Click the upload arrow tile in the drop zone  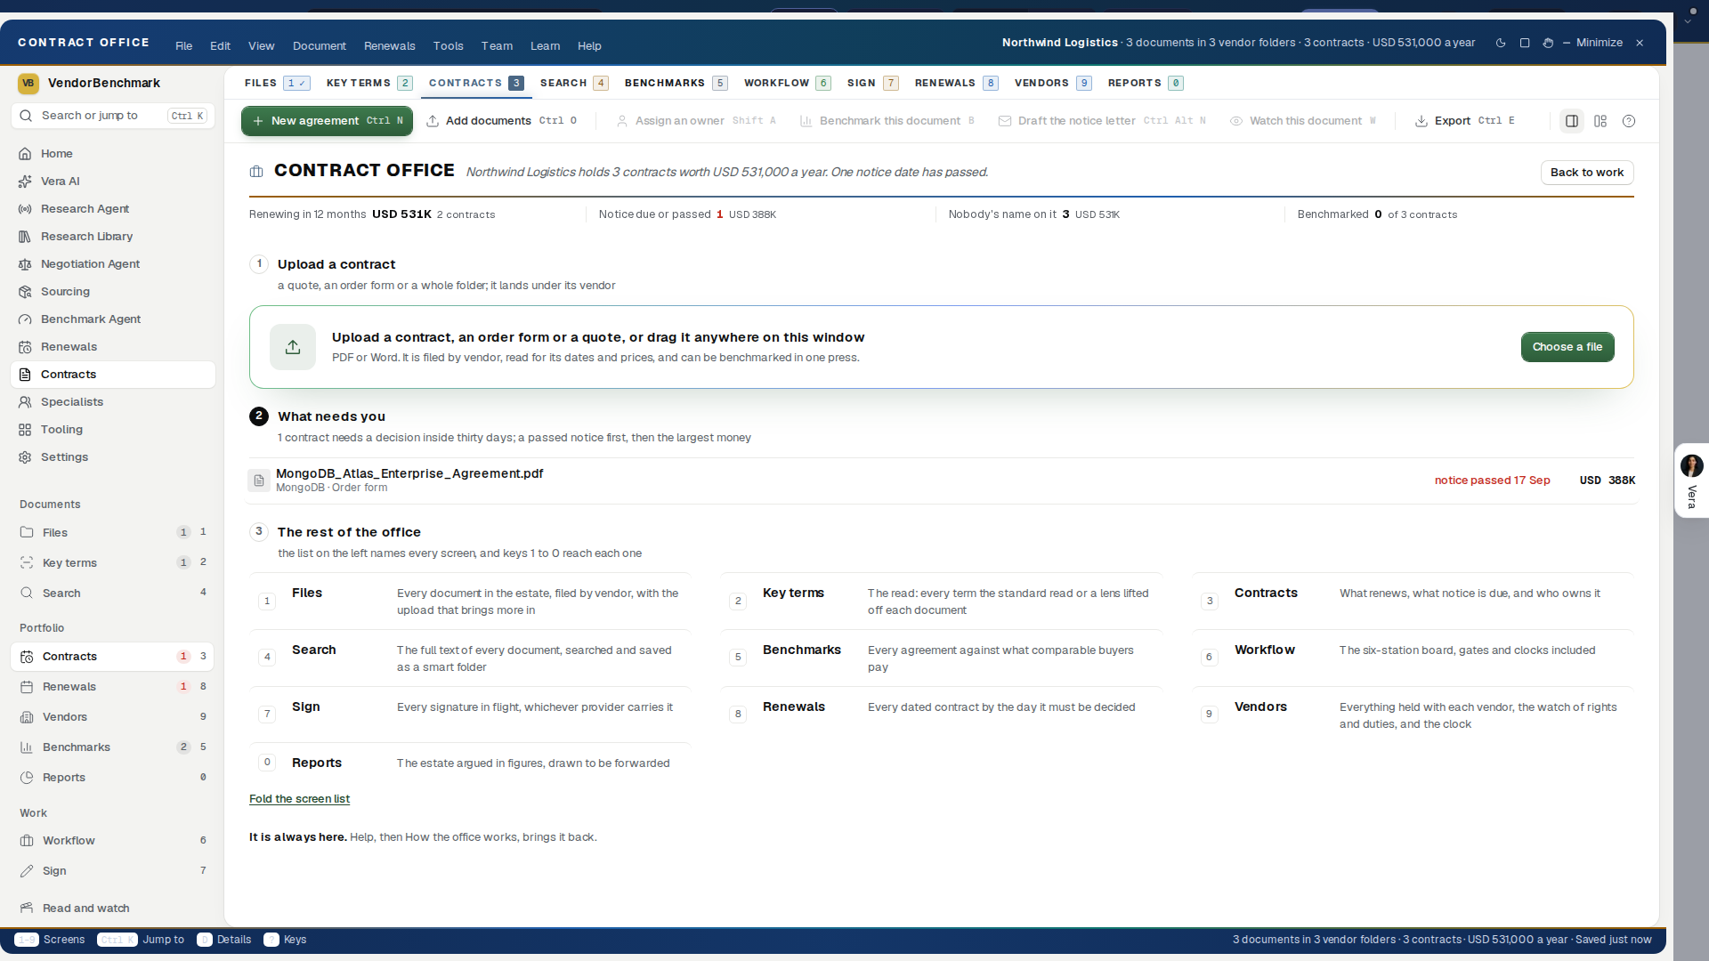click(293, 347)
